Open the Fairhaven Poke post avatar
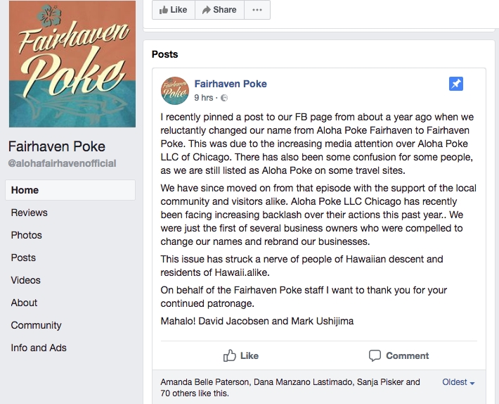The height and width of the screenshot is (404, 499). (x=176, y=91)
